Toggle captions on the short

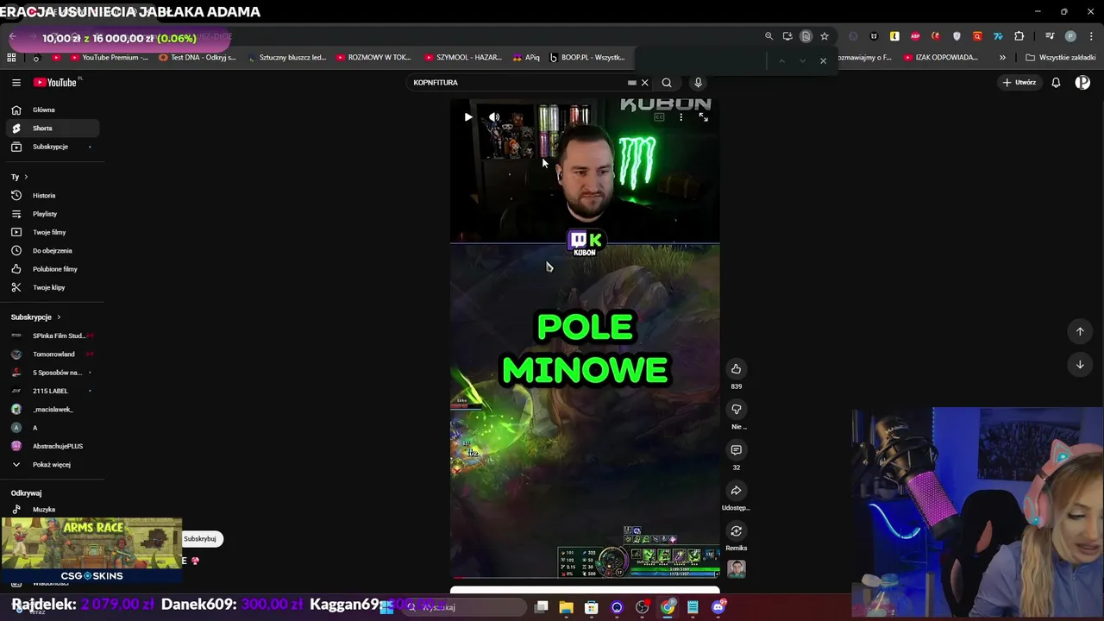(x=659, y=117)
